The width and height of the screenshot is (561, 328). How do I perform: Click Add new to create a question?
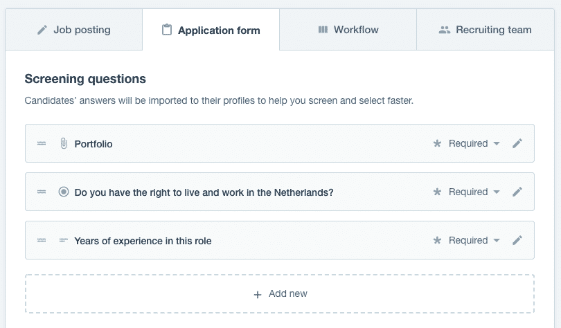(280, 294)
